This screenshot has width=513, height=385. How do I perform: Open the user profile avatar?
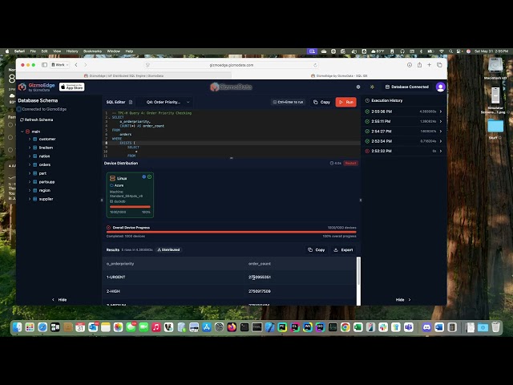[x=440, y=87]
